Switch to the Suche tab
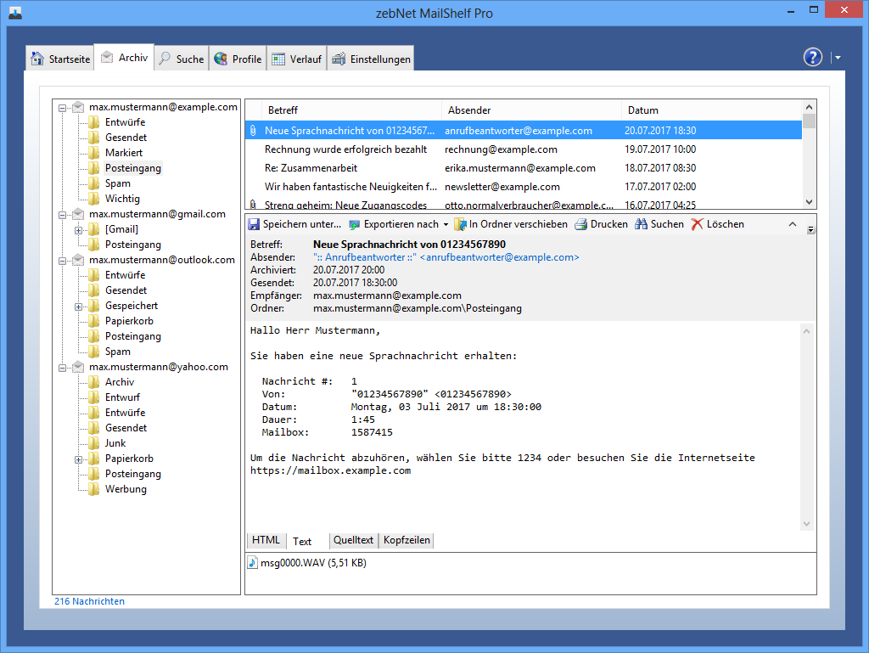The width and height of the screenshot is (869, 653). [182, 59]
